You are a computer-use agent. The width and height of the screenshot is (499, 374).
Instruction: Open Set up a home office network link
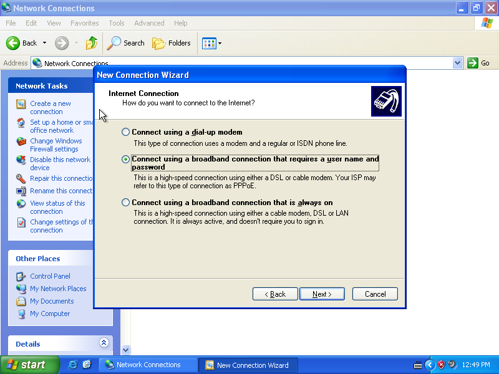coord(61,127)
